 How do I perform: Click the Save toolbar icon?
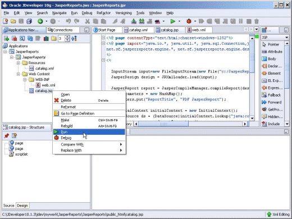(x=21, y=21)
